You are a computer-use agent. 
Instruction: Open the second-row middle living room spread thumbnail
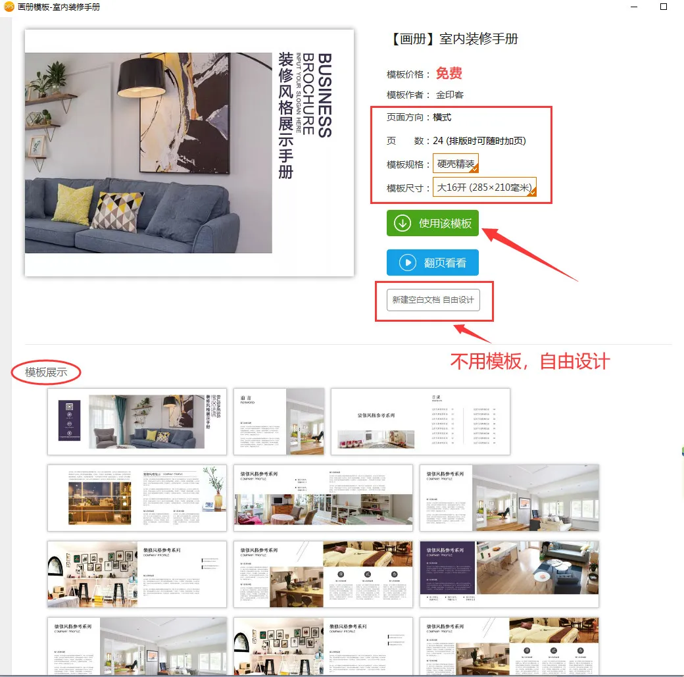323,498
